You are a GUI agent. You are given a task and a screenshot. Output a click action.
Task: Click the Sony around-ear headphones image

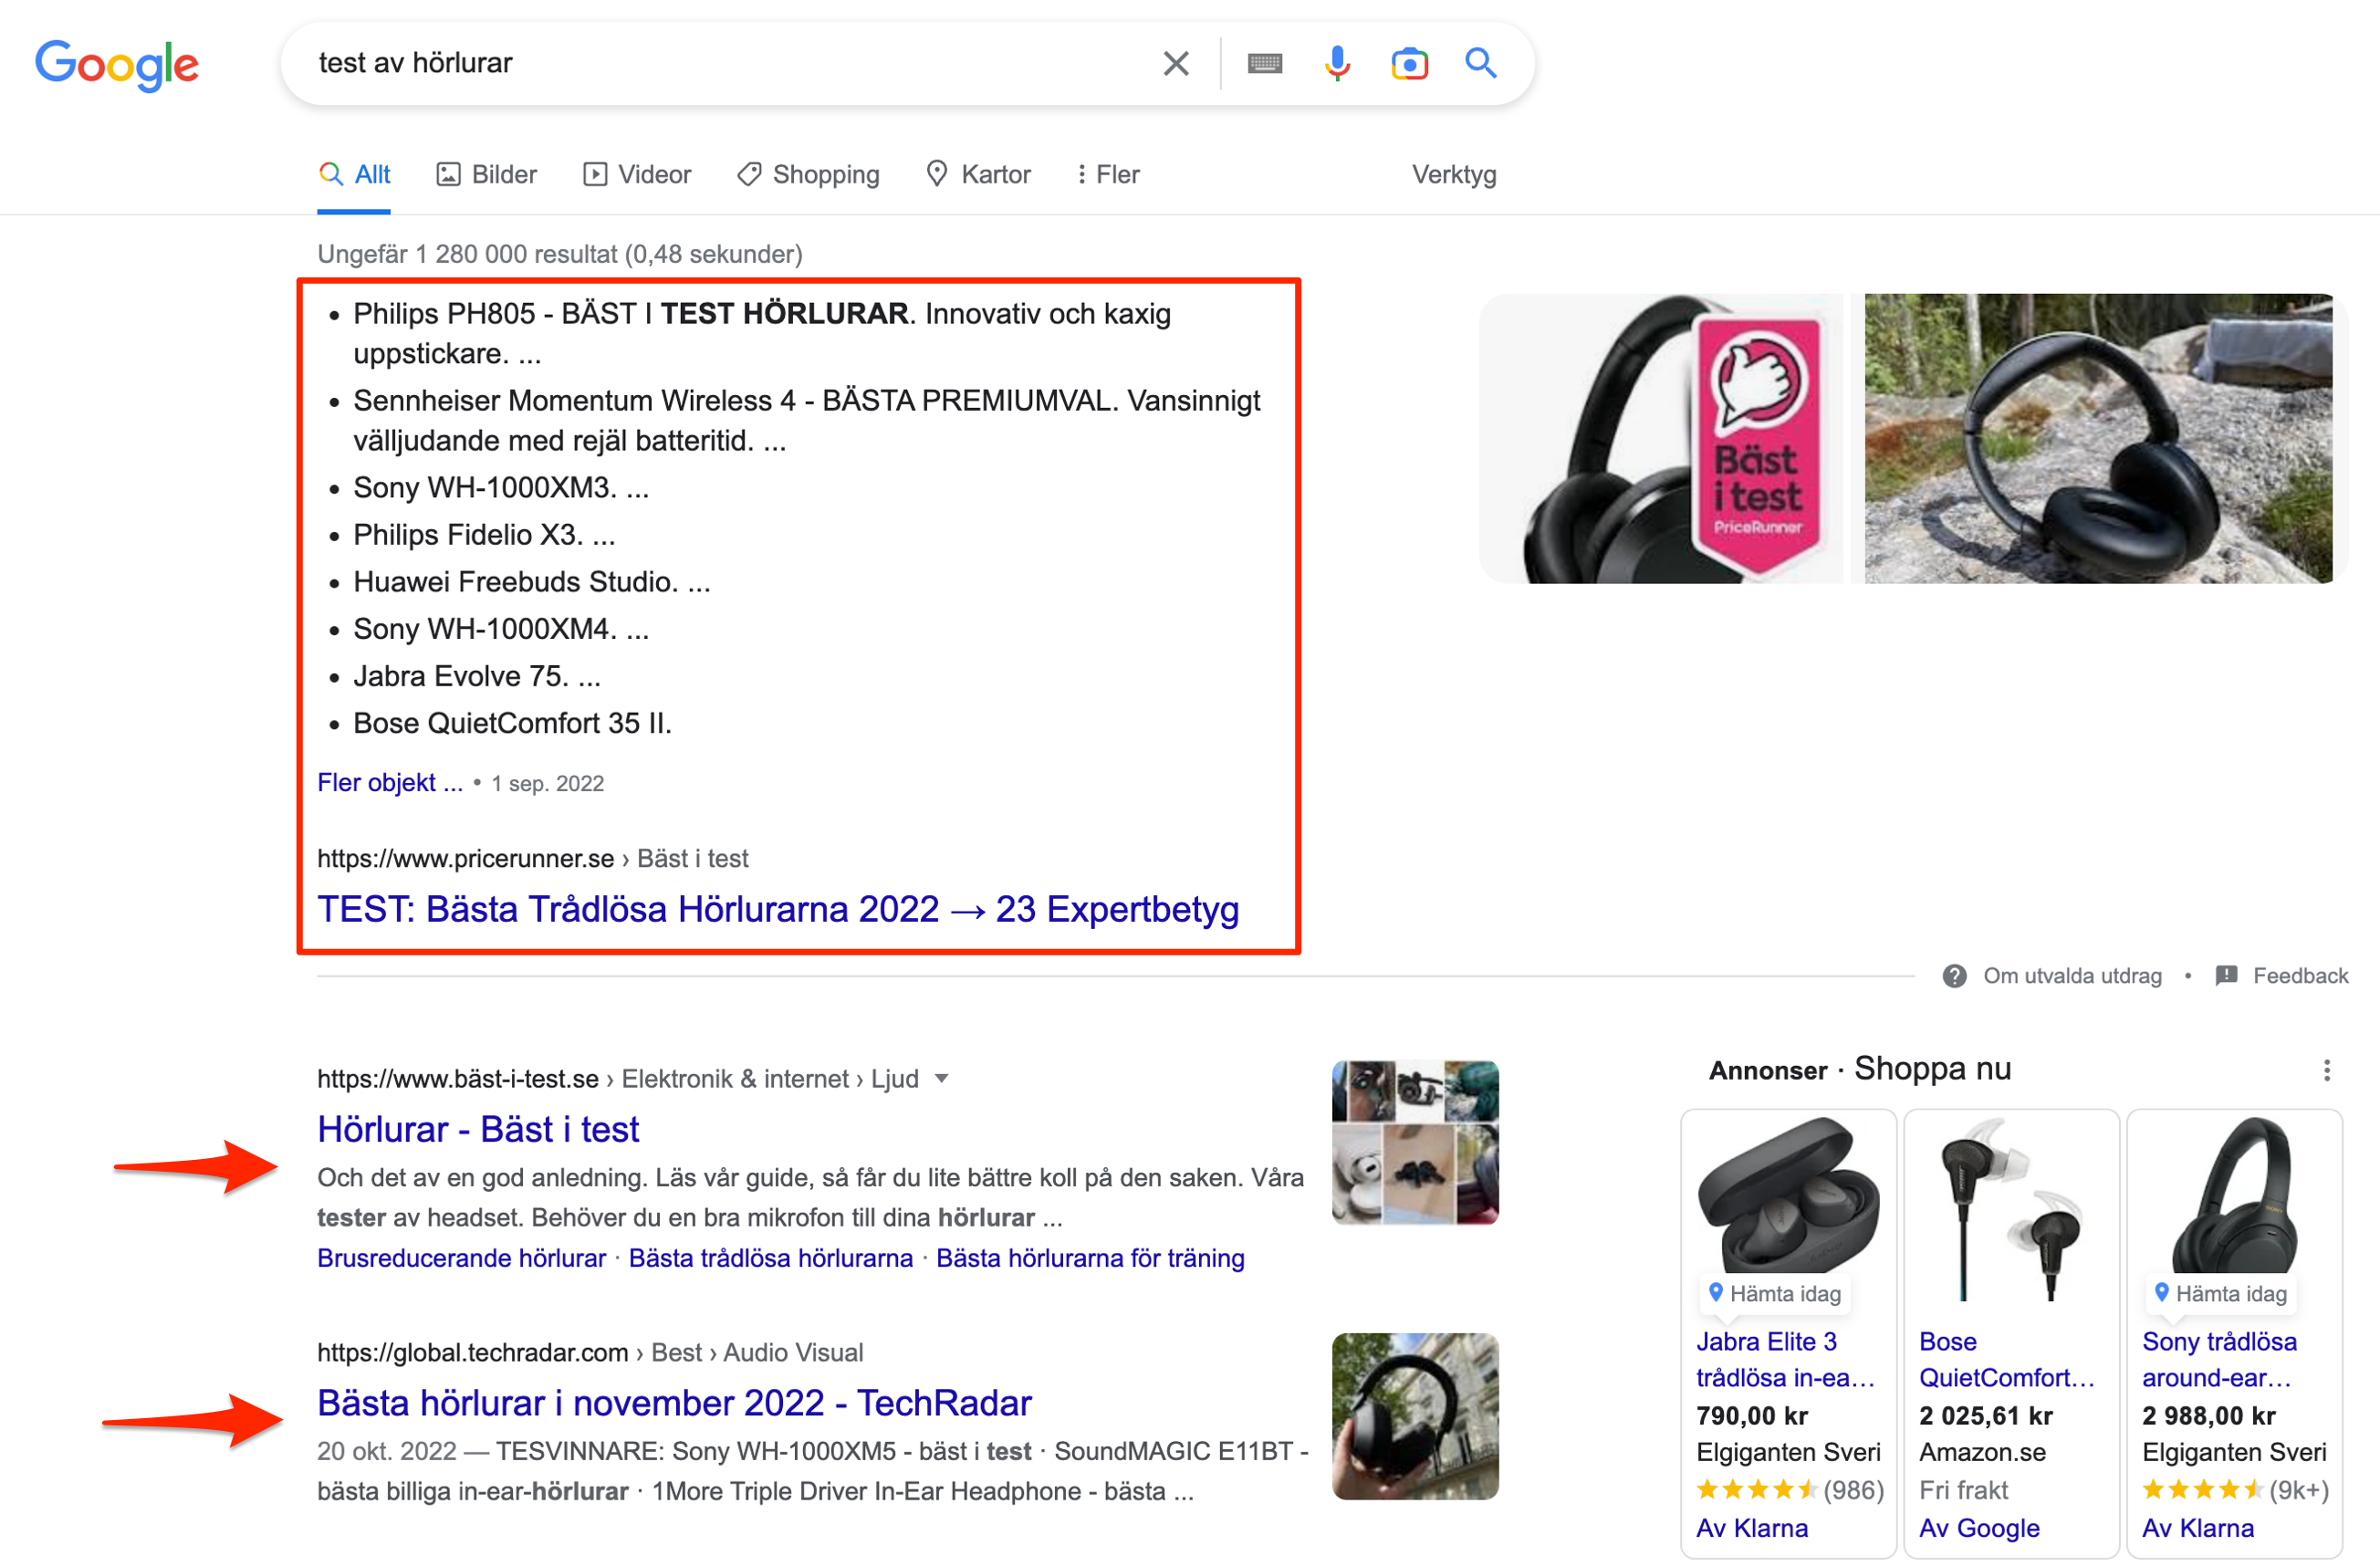point(2234,1194)
